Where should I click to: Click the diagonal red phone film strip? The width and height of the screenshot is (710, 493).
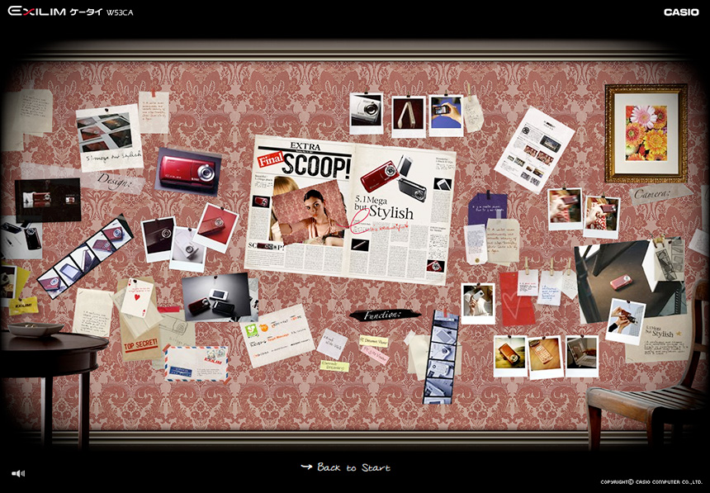tap(84, 257)
